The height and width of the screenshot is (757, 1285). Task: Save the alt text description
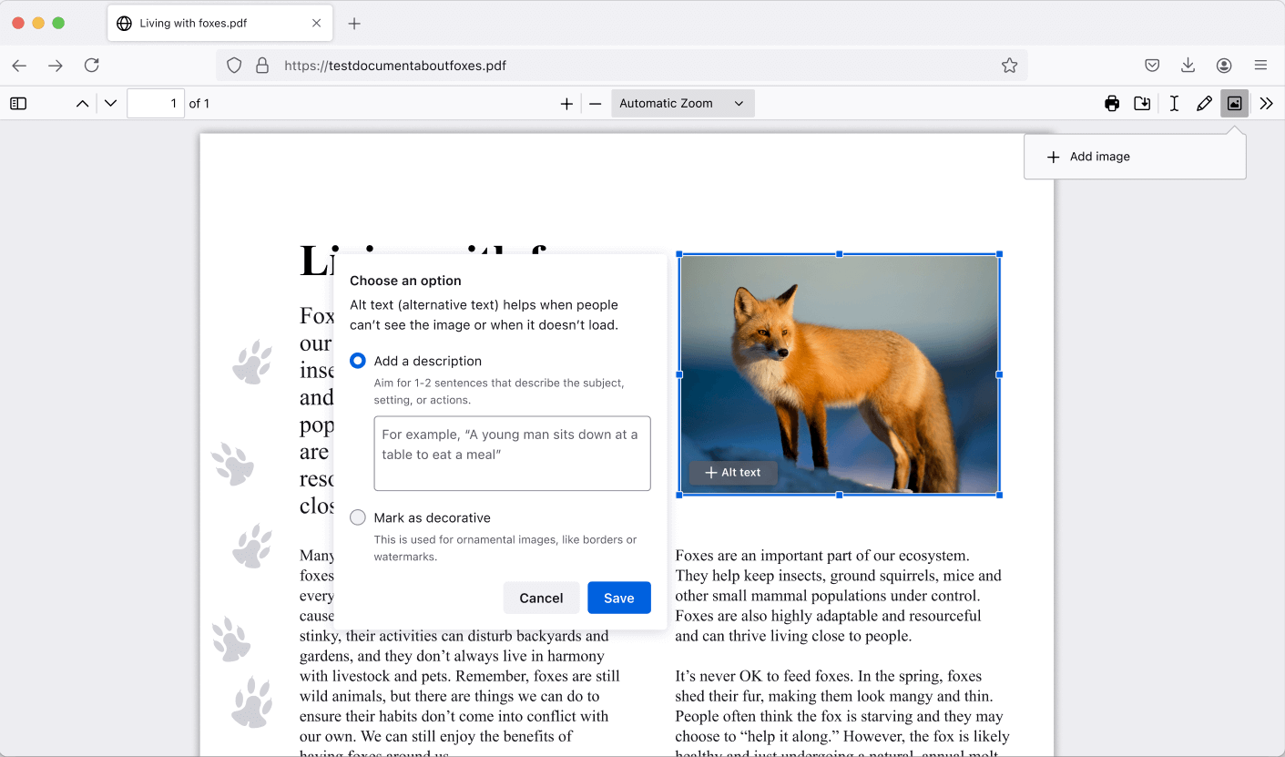point(619,598)
